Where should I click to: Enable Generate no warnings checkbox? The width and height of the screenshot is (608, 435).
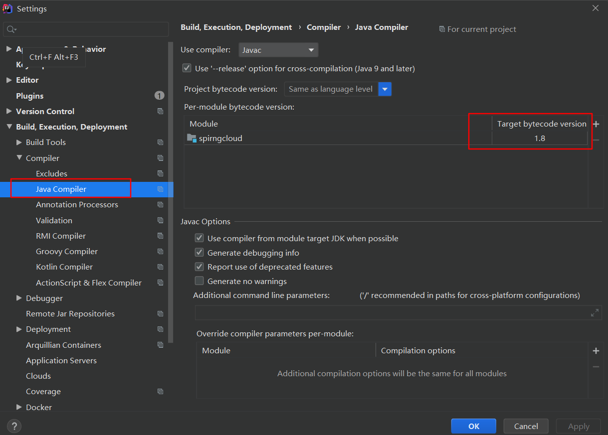200,281
